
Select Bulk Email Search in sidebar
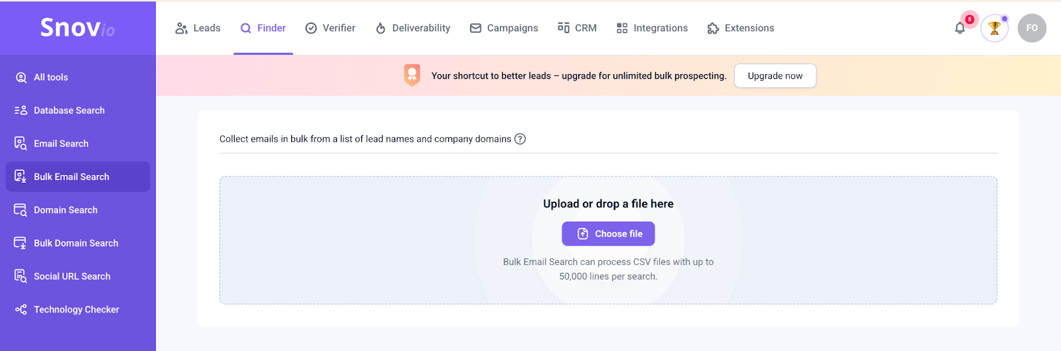click(x=78, y=177)
